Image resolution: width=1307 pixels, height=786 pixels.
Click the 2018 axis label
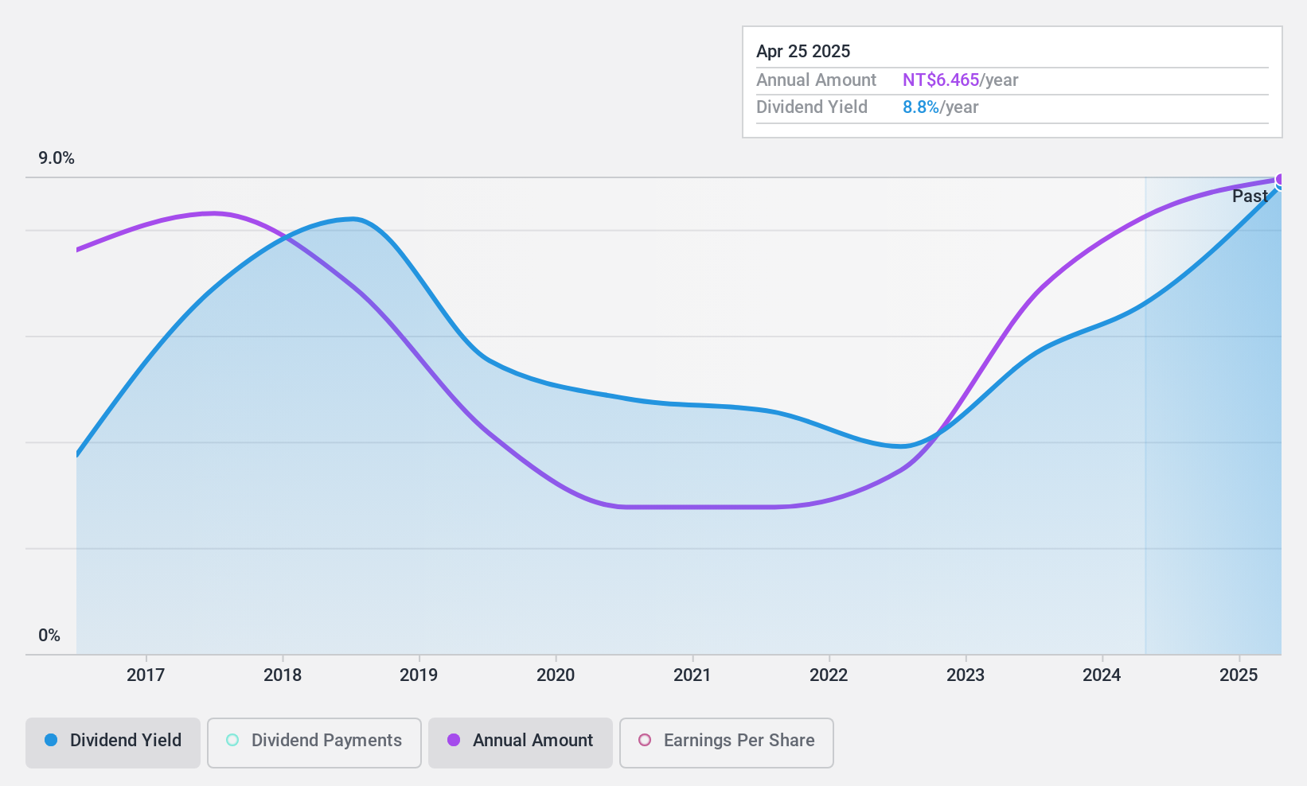click(283, 675)
